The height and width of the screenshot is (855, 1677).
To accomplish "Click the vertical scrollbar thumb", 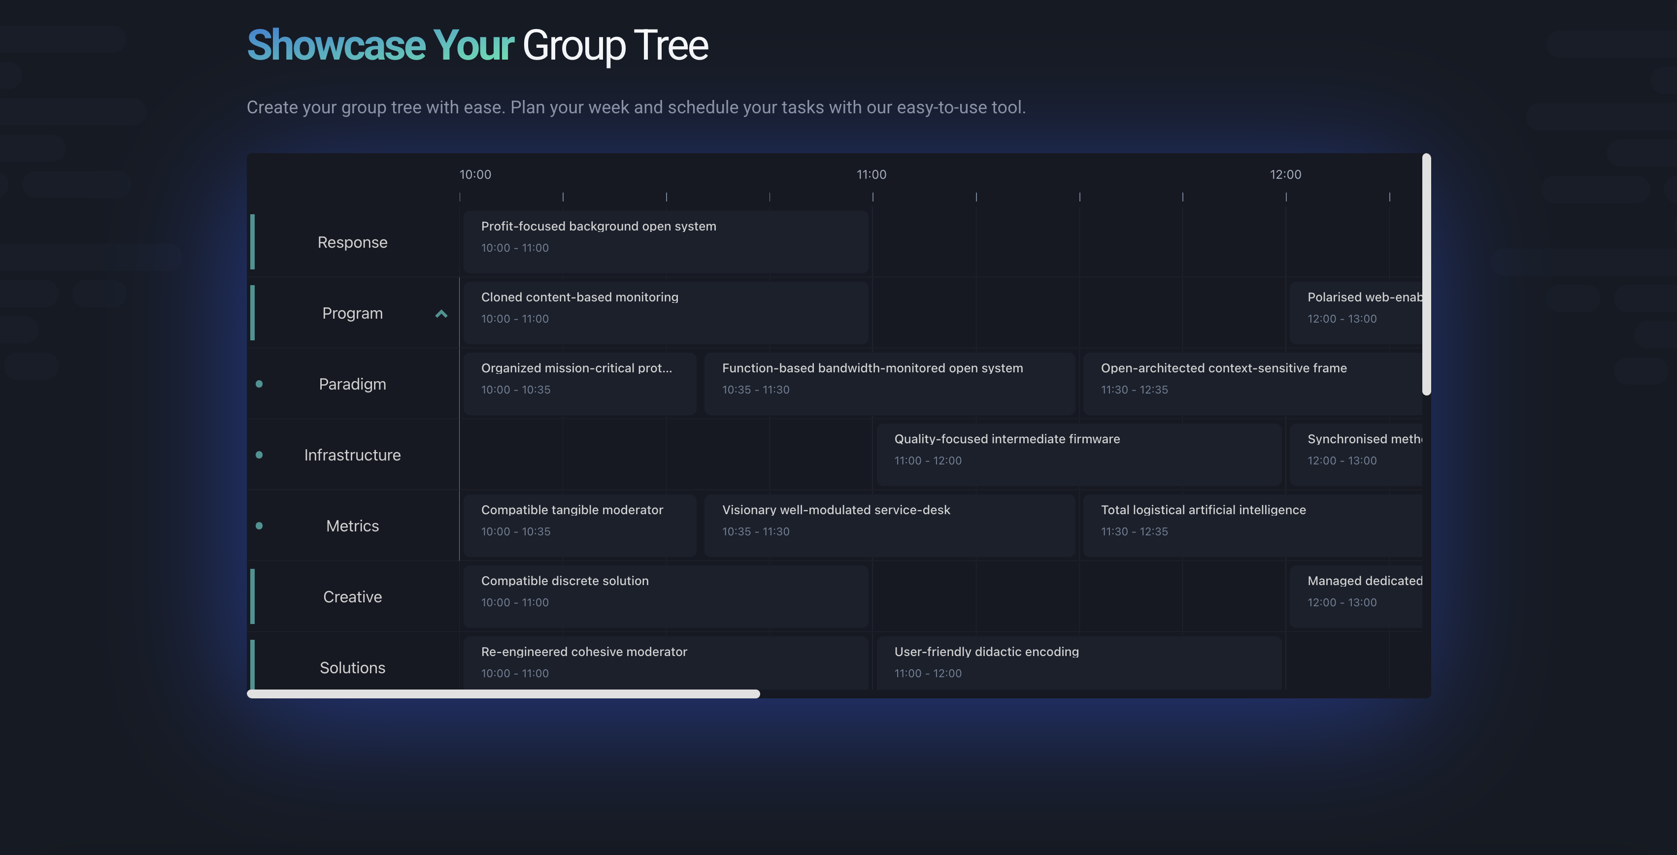I will [x=1426, y=275].
